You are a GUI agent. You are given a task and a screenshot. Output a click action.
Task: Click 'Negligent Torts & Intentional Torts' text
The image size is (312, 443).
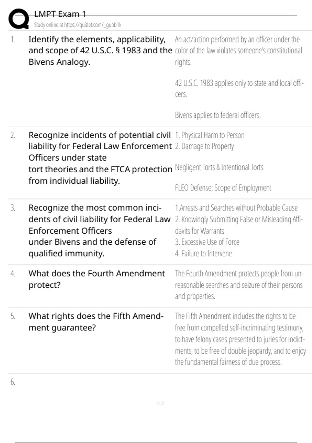click(219, 167)
